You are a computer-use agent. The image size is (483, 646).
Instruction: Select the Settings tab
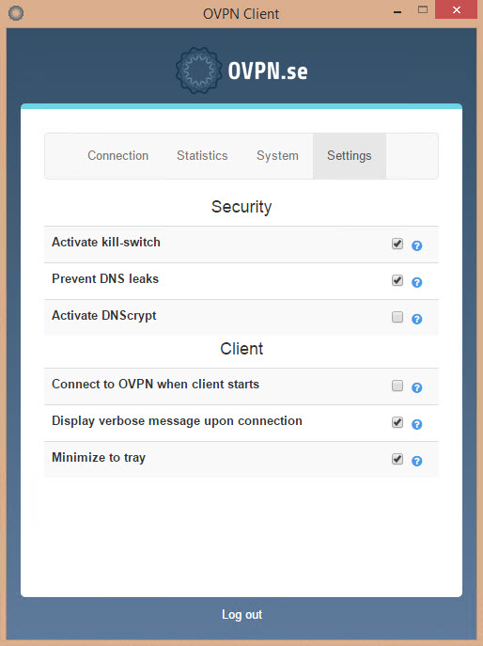pyautogui.click(x=350, y=156)
